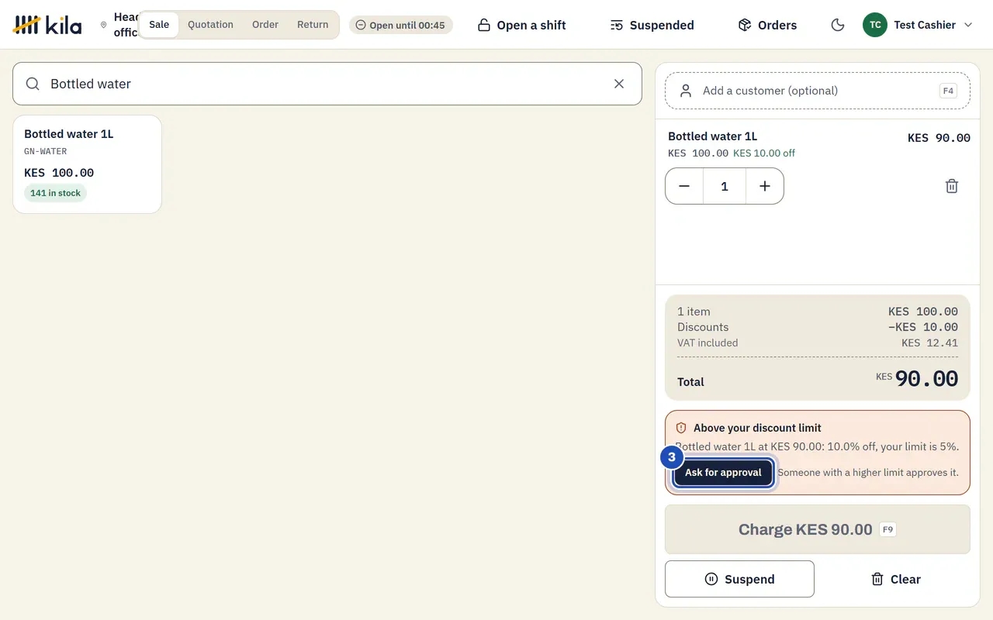Select the Sale tab
The width and height of the screenshot is (993, 620).
pos(159,25)
